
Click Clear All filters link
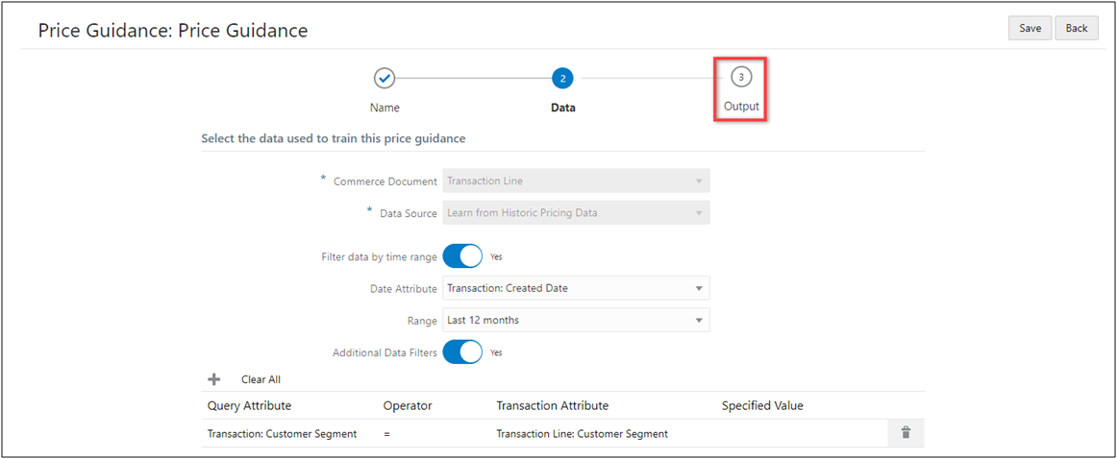(261, 379)
